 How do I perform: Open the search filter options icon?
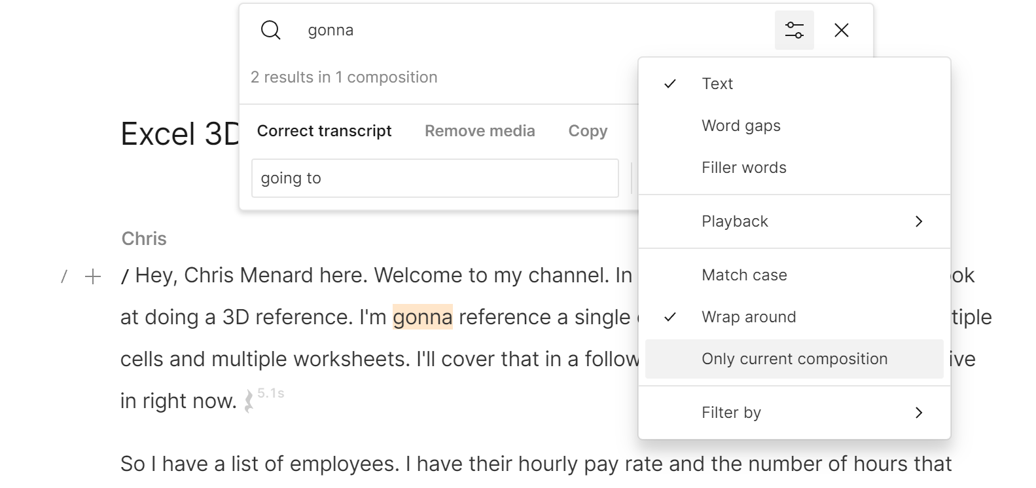click(x=794, y=30)
